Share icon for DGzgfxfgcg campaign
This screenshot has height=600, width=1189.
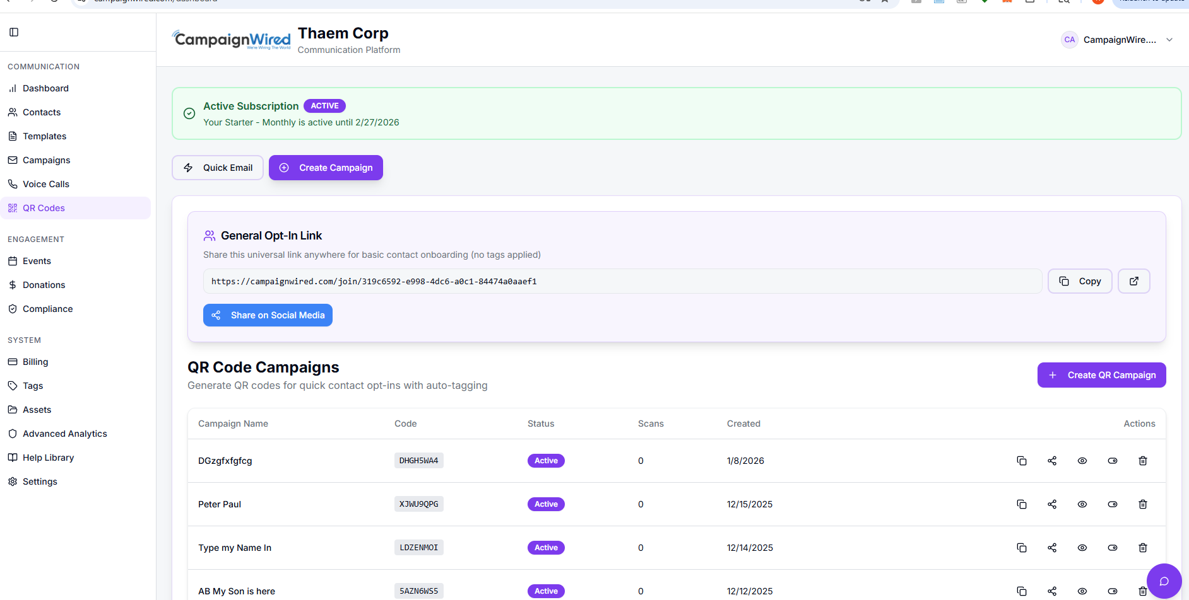click(1052, 461)
